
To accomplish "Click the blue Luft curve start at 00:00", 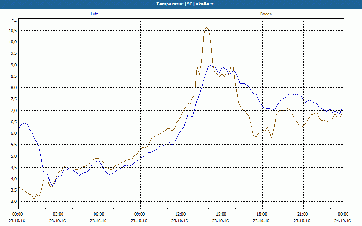I will click(x=19, y=130).
